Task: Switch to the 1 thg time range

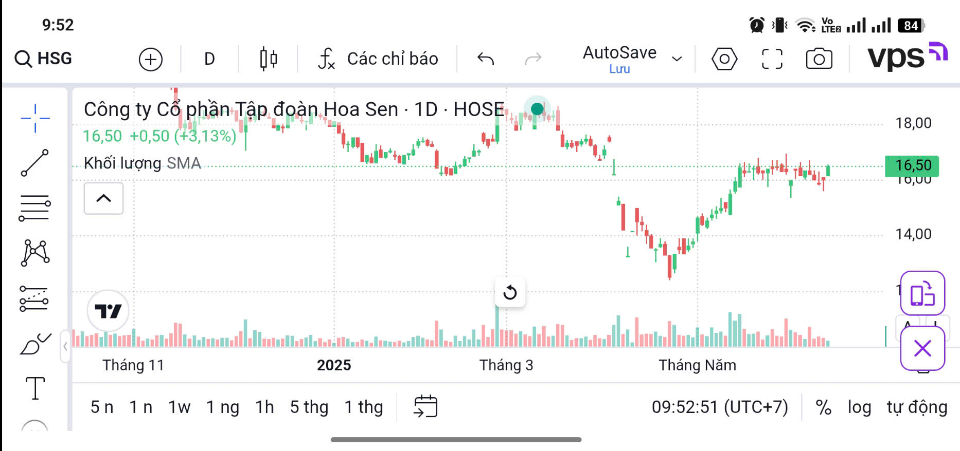Action: (363, 407)
